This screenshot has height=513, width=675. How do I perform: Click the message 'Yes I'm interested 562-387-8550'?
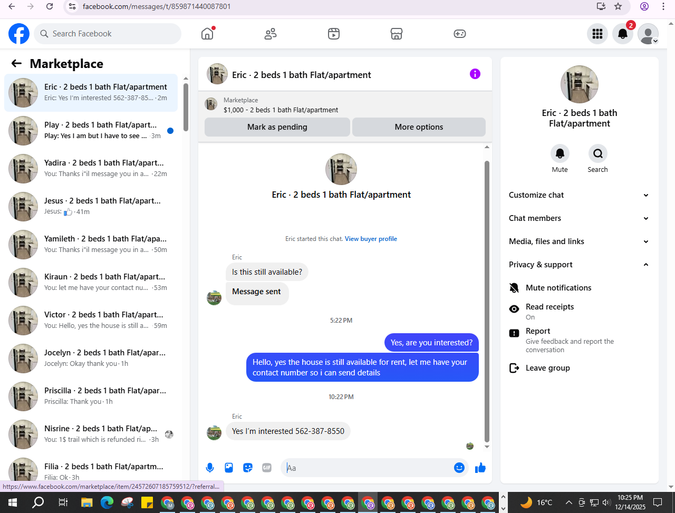click(288, 431)
